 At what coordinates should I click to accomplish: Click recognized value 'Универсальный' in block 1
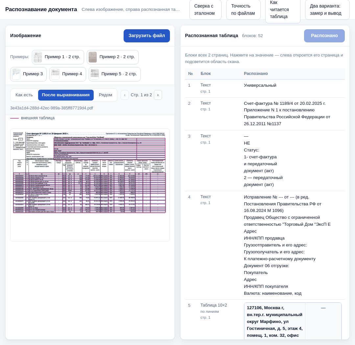[260, 85]
